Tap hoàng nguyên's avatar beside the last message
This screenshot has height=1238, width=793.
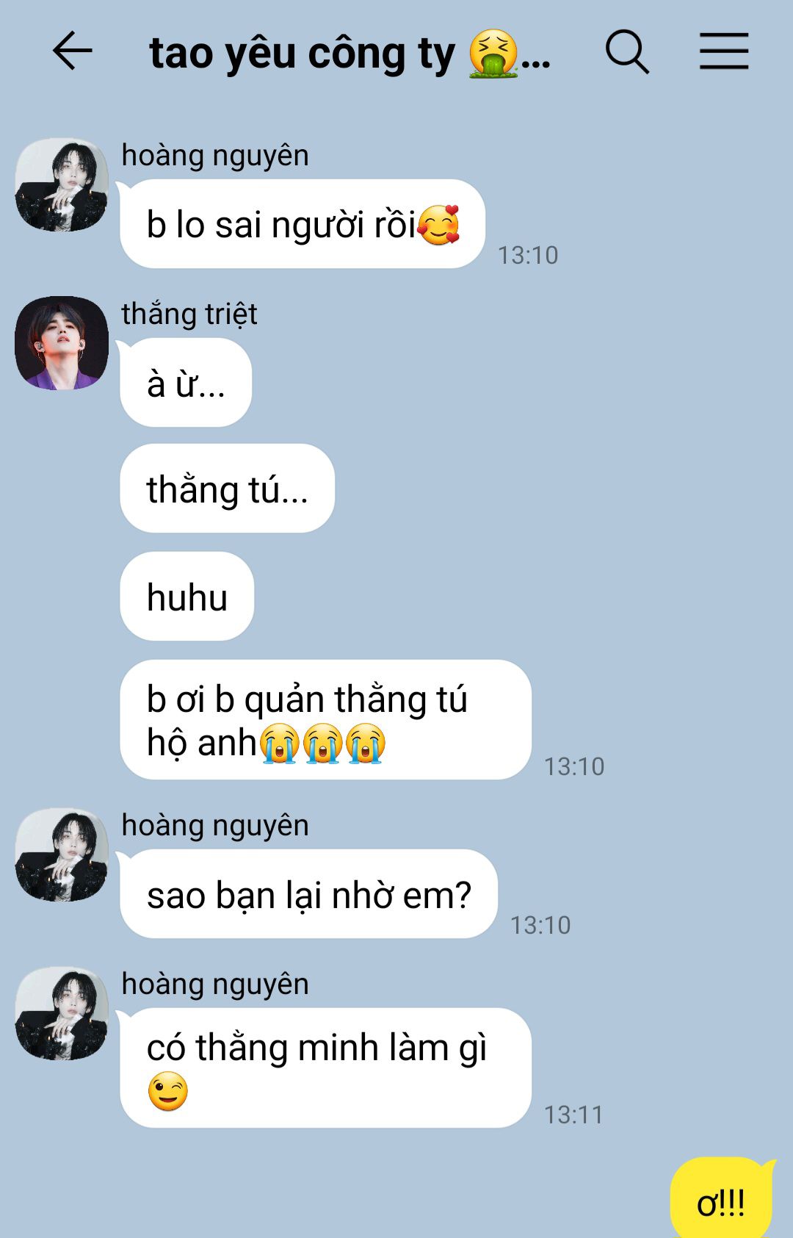point(62,1013)
